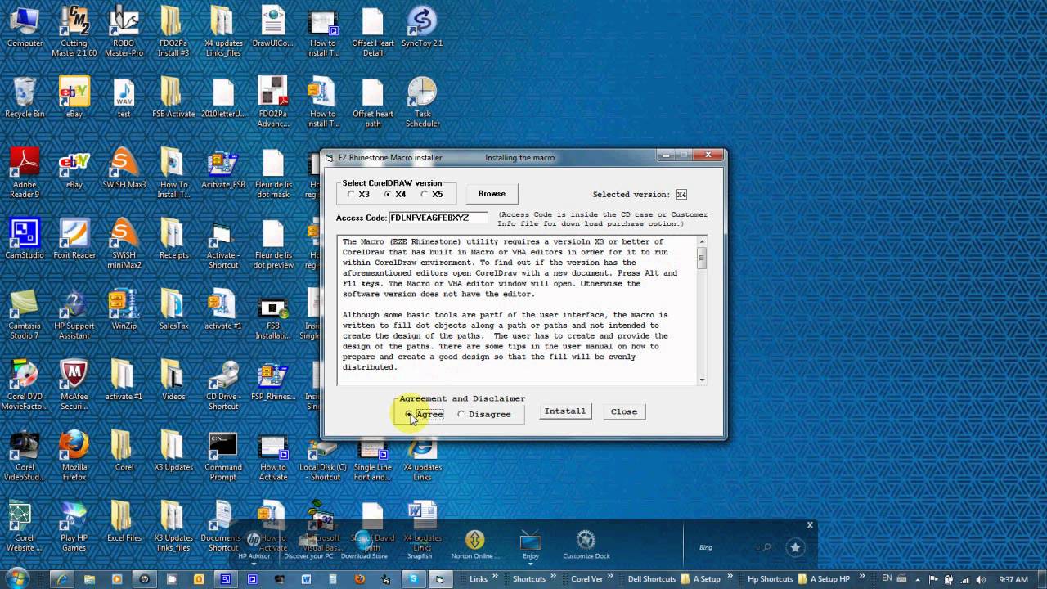1047x589 pixels.
Task: Open the Adobe Reader 9 shortcut
Action: pyautogui.click(x=25, y=173)
